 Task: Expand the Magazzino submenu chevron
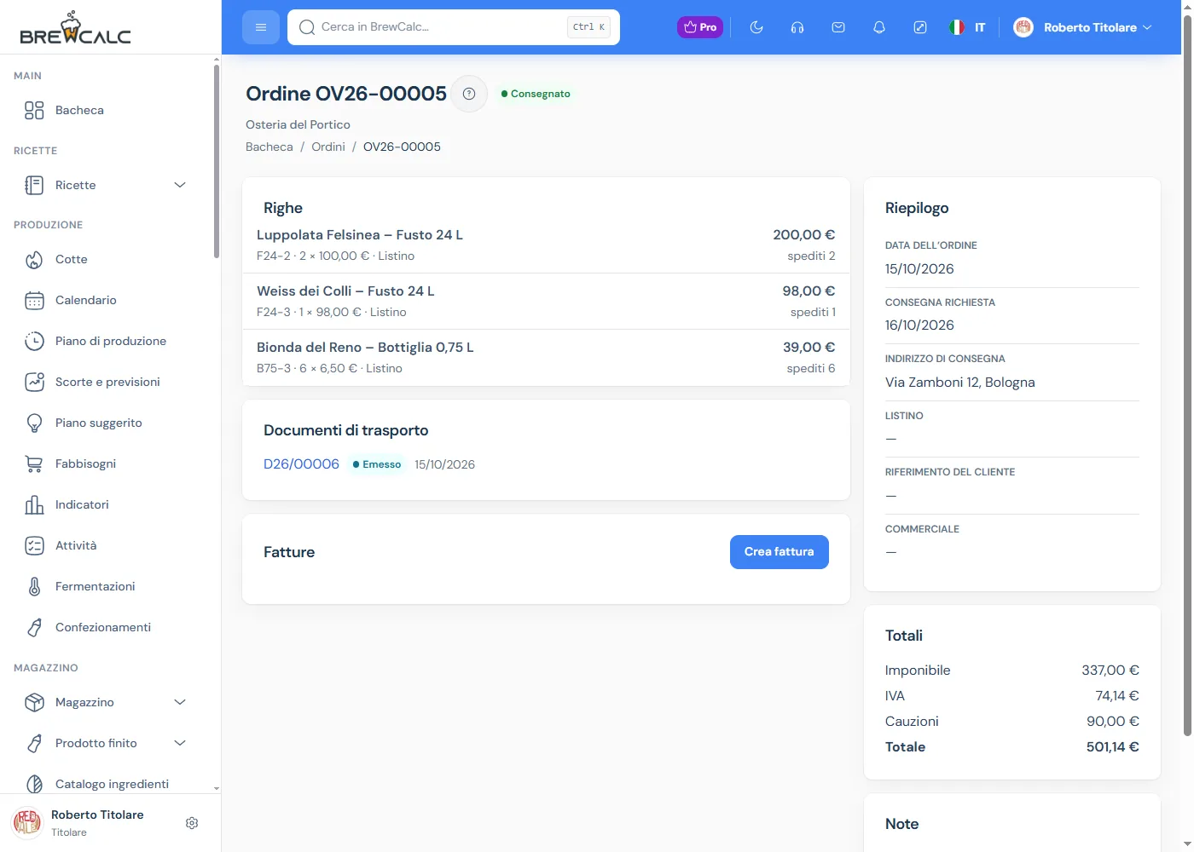[x=180, y=702]
